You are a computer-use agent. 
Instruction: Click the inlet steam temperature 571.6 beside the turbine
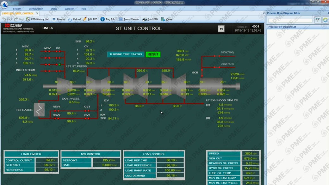coord(27,79)
